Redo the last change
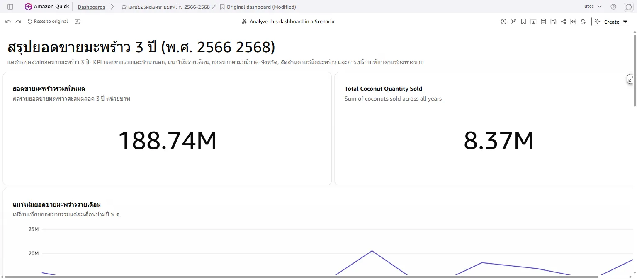This screenshot has height=279, width=637. click(x=18, y=22)
